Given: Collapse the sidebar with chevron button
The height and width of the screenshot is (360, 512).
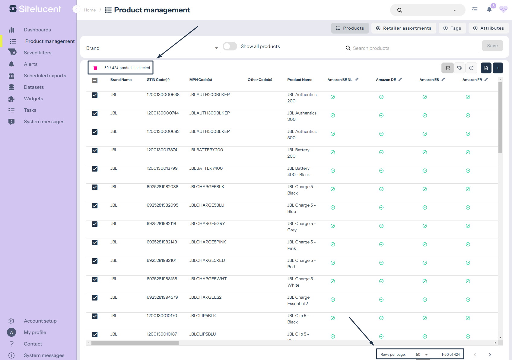Looking at the screenshot, I should click(x=76, y=9).
